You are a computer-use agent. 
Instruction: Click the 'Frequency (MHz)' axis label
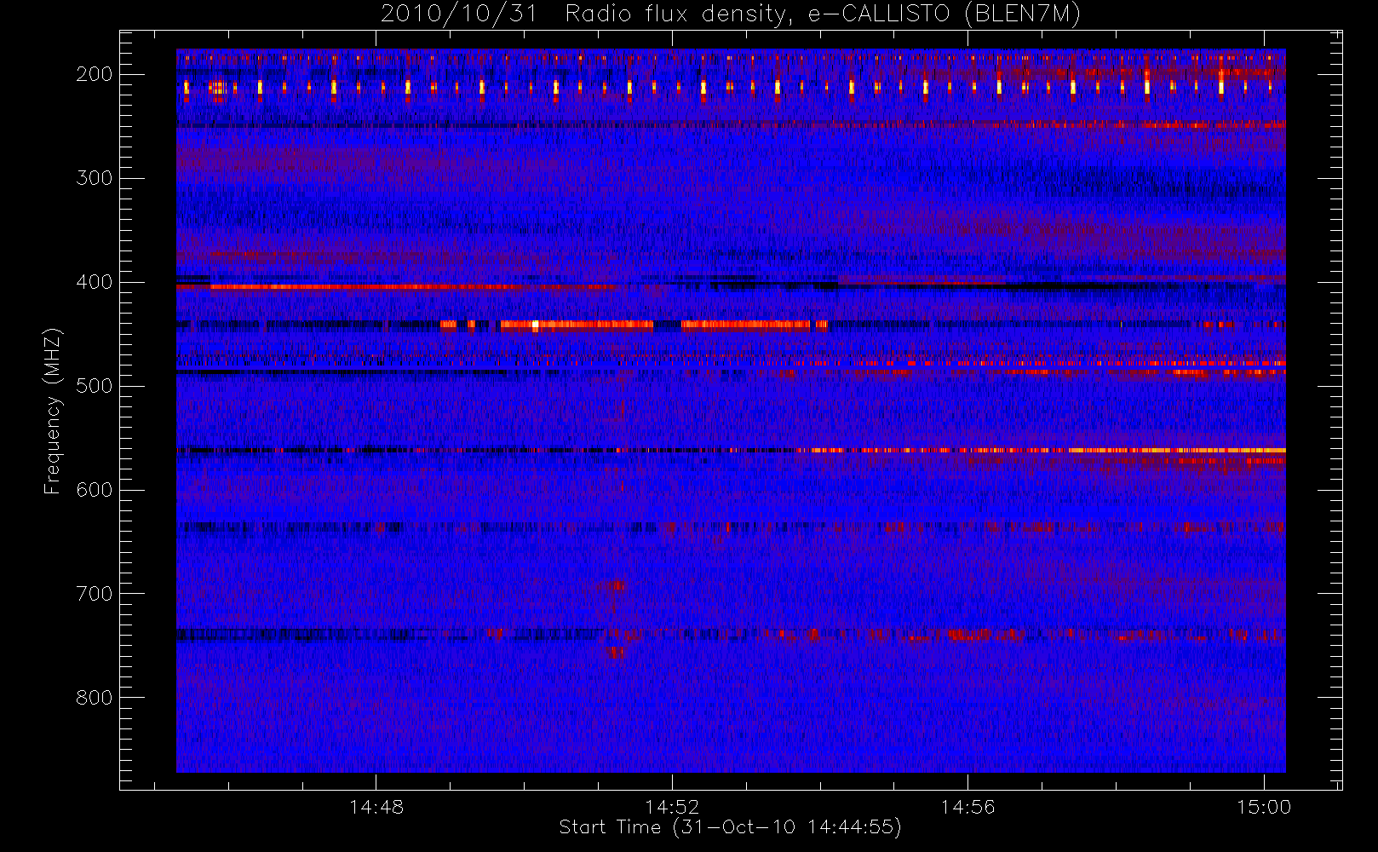point(53,411)
